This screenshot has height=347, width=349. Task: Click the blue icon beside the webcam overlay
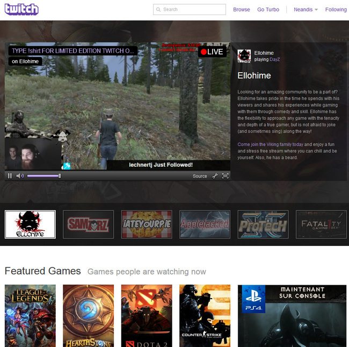67,166
